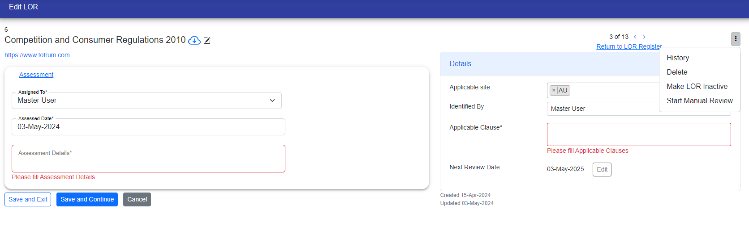Screen dimensions: 749x239
Task: Click the pencil edit icon next to title
Action: click(207, 41)
